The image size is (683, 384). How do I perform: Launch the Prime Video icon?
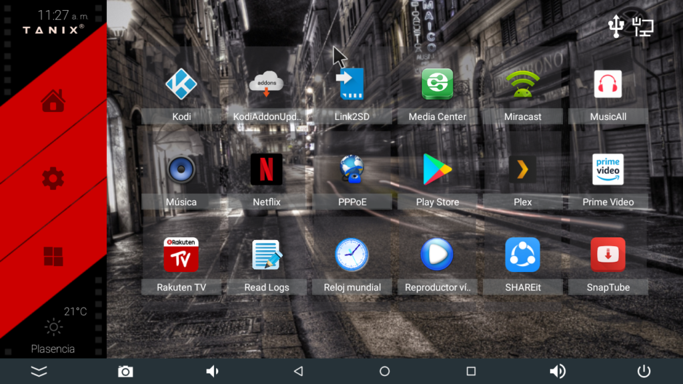coord(608,169)
